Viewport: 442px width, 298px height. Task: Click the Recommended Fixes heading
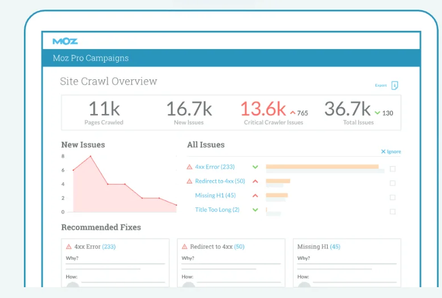point(101,227)
